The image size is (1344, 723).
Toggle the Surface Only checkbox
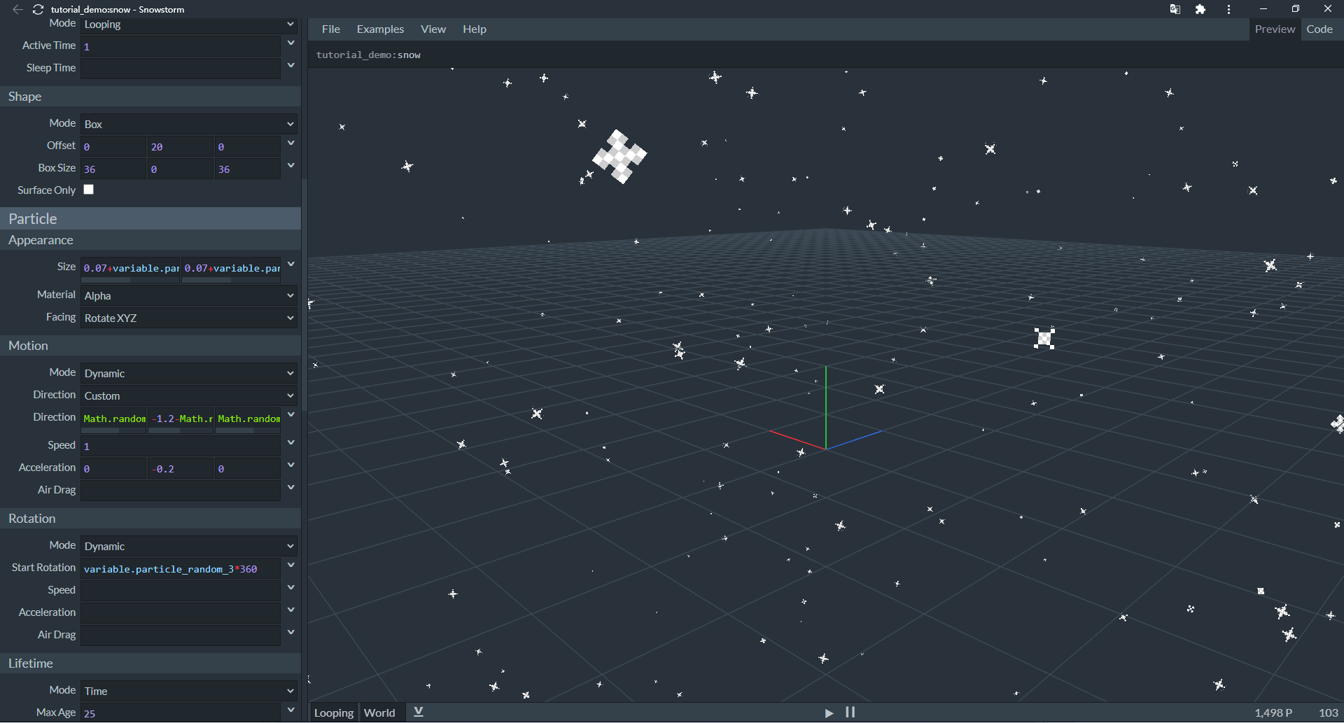coord(89,190)
